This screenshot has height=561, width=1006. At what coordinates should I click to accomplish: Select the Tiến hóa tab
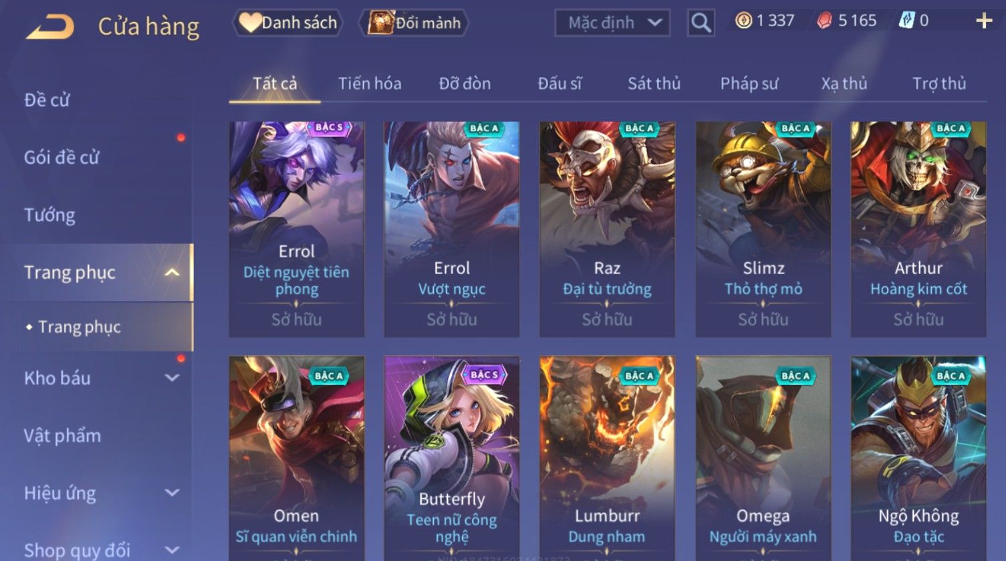click(370, 84)
